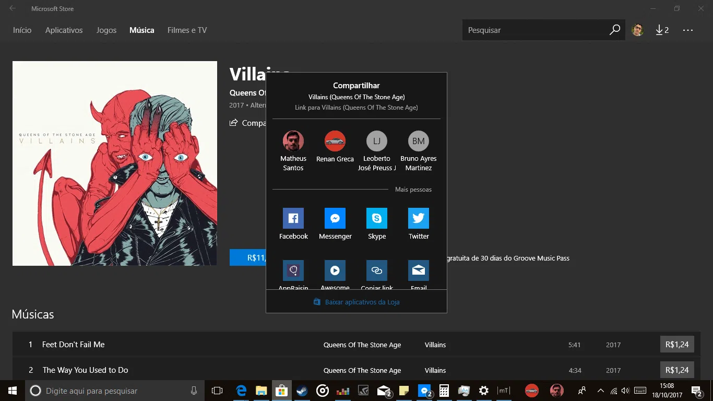The image size is (713, 401).
Task: Open the volume icon in the system tray
Action: (625, 391)
